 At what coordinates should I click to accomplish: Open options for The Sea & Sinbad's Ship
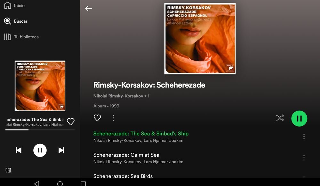pyautogui.click(x=304, y=136)
